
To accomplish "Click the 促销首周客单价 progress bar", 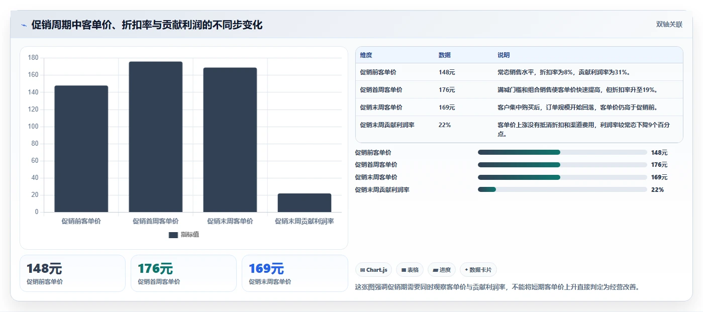I will click(x=562, y=165).
